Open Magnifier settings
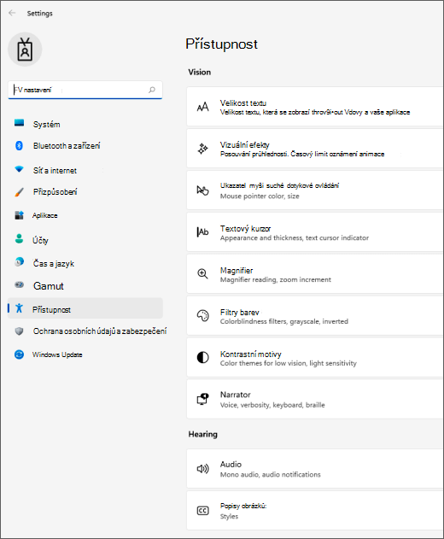The image size is (444, 539). tap(315, 274)
